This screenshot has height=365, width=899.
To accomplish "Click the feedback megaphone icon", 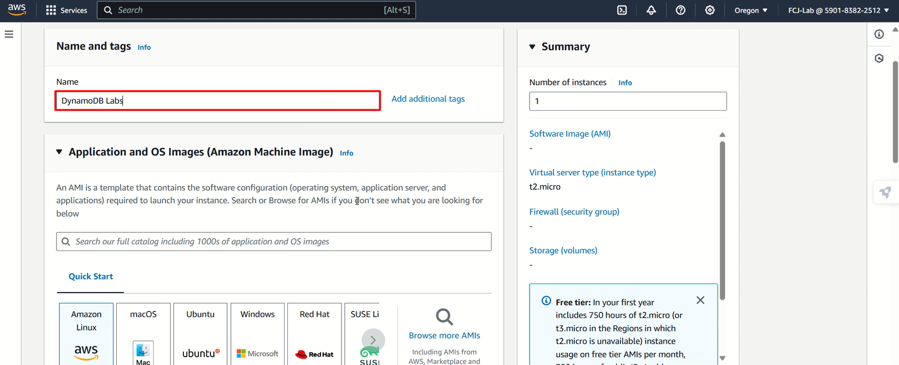I will point(886,192).
